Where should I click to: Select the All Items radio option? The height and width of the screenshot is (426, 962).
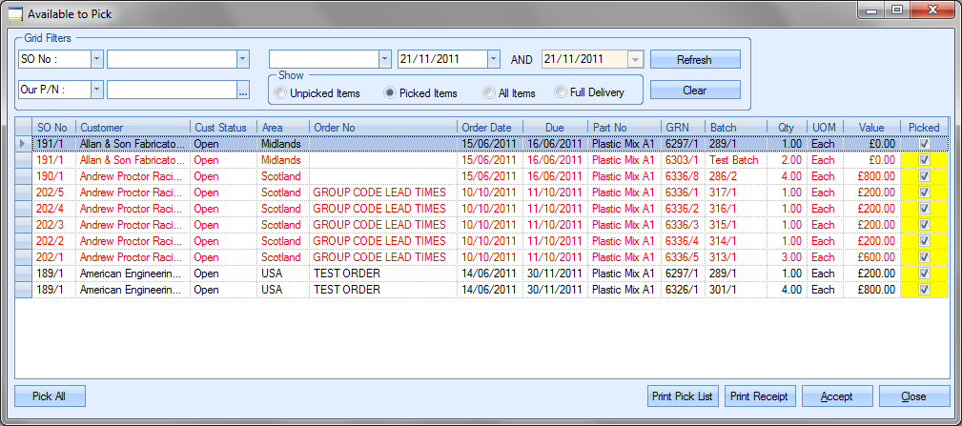[x=490, y=93]
